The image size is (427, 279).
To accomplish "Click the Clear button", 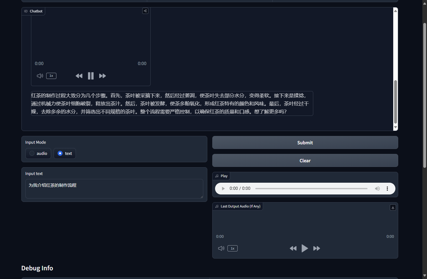I will [x=305, y=160].
